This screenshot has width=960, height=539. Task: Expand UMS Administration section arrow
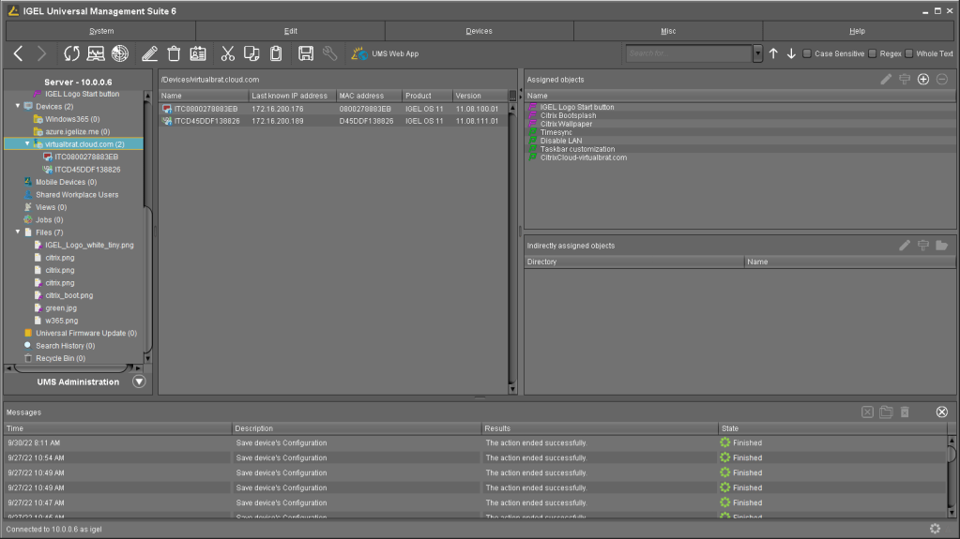point(139,382)
